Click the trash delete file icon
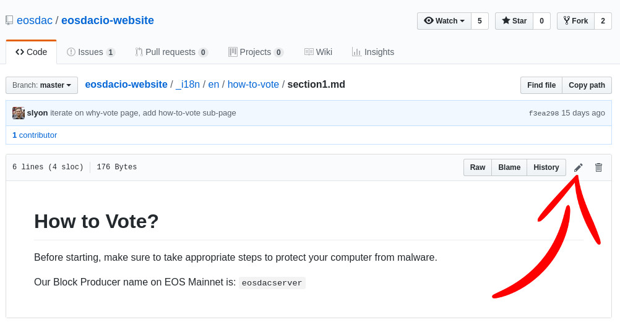Screen dimensions: 620x325 click(x=598, y=167)
